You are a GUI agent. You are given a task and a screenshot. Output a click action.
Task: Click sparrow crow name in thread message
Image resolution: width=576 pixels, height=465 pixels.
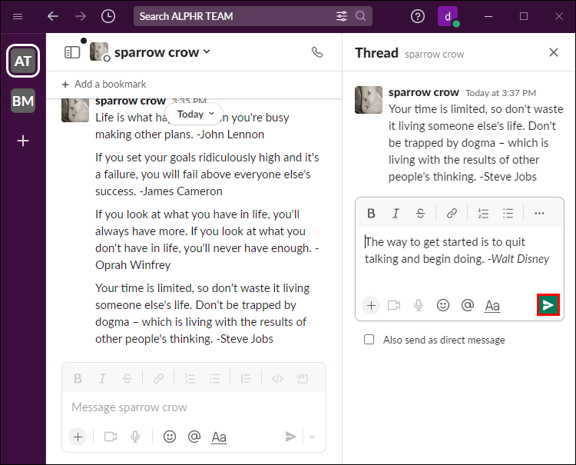click(423, 92)
